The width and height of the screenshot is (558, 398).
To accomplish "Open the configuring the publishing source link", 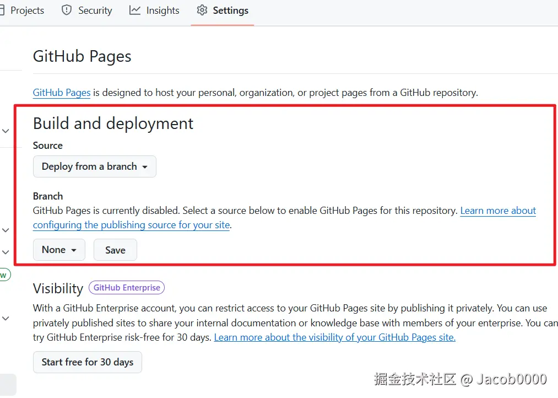I will pyautogui.click(x=131, y=225).
